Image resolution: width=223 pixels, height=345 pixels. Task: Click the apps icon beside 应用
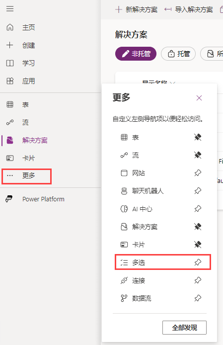10,81
